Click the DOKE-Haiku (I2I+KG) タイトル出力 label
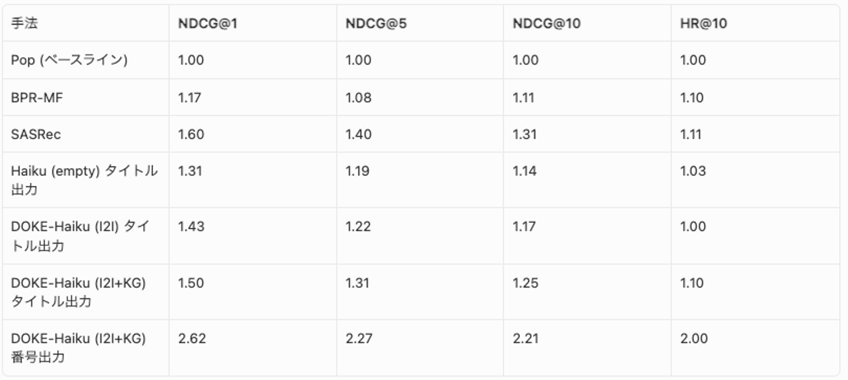Screen dimensions: 848x380 click(78, 292)
